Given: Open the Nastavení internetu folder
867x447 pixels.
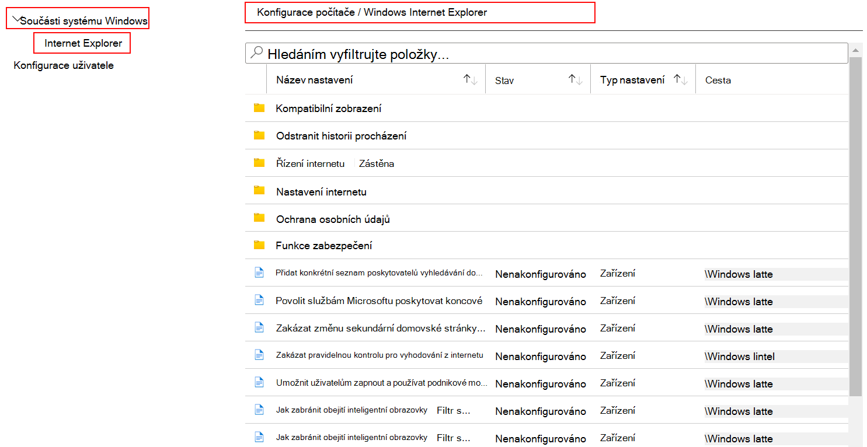Looking at the screenshot, I should tap(321, 191).
